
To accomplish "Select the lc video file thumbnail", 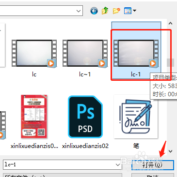I will tap(34, 53).
